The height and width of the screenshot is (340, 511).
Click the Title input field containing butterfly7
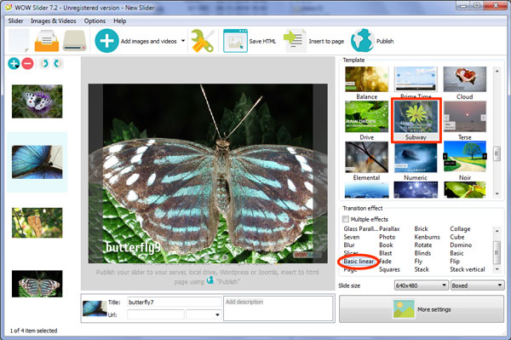(174, 303)
